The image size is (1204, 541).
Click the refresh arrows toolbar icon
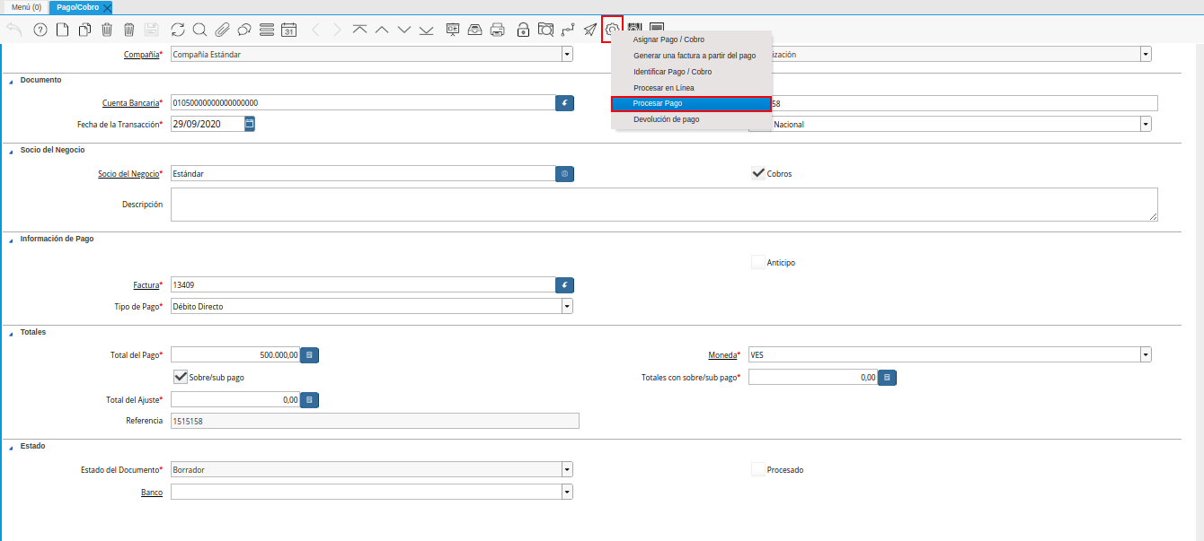pyautogui.click(x=177, y=30)
